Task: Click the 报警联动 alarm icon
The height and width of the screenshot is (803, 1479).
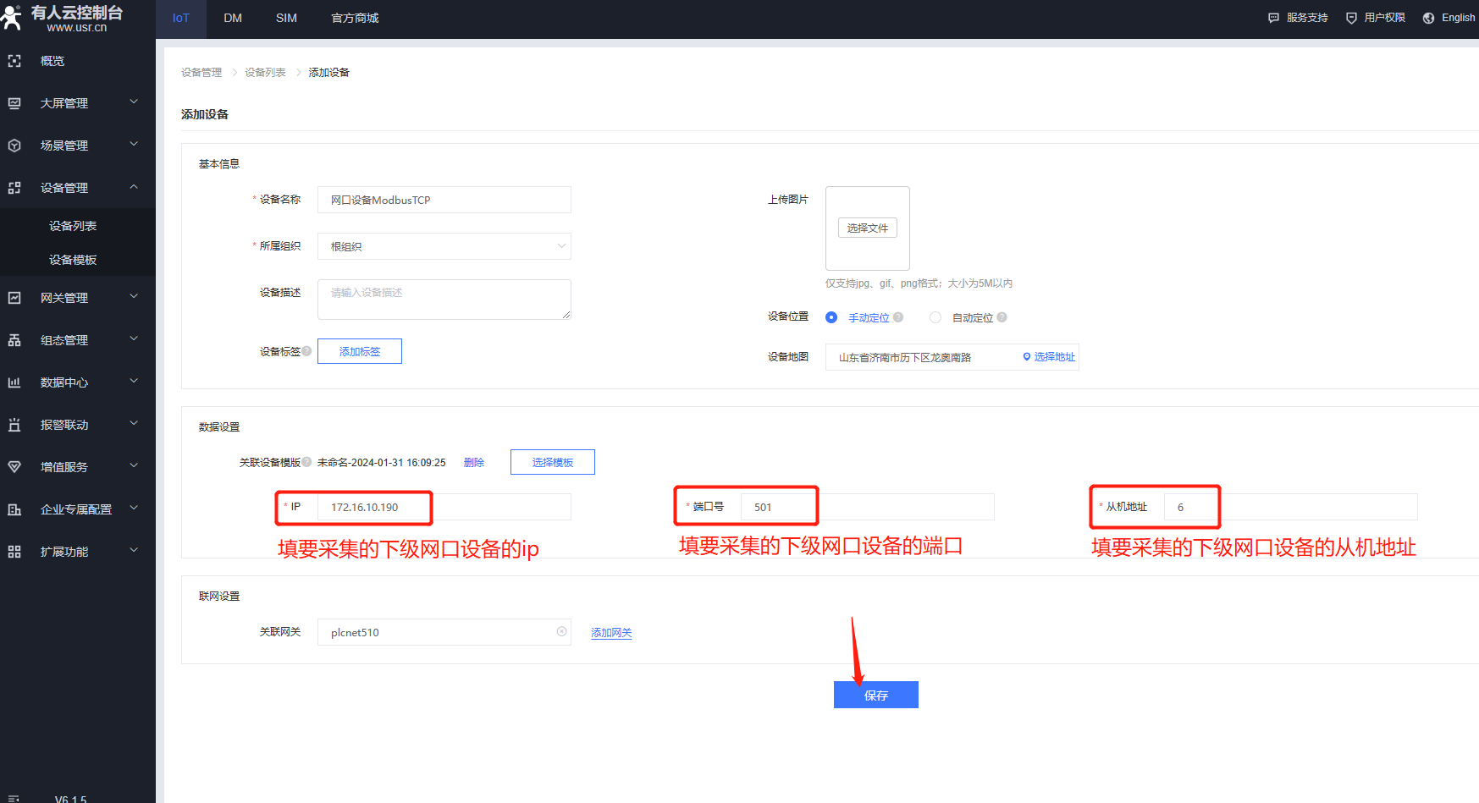Action: pyautogui.click(x=14, y=425)
